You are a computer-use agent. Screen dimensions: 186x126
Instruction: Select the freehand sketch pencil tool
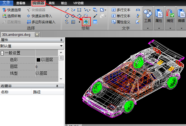click(73, 10)
